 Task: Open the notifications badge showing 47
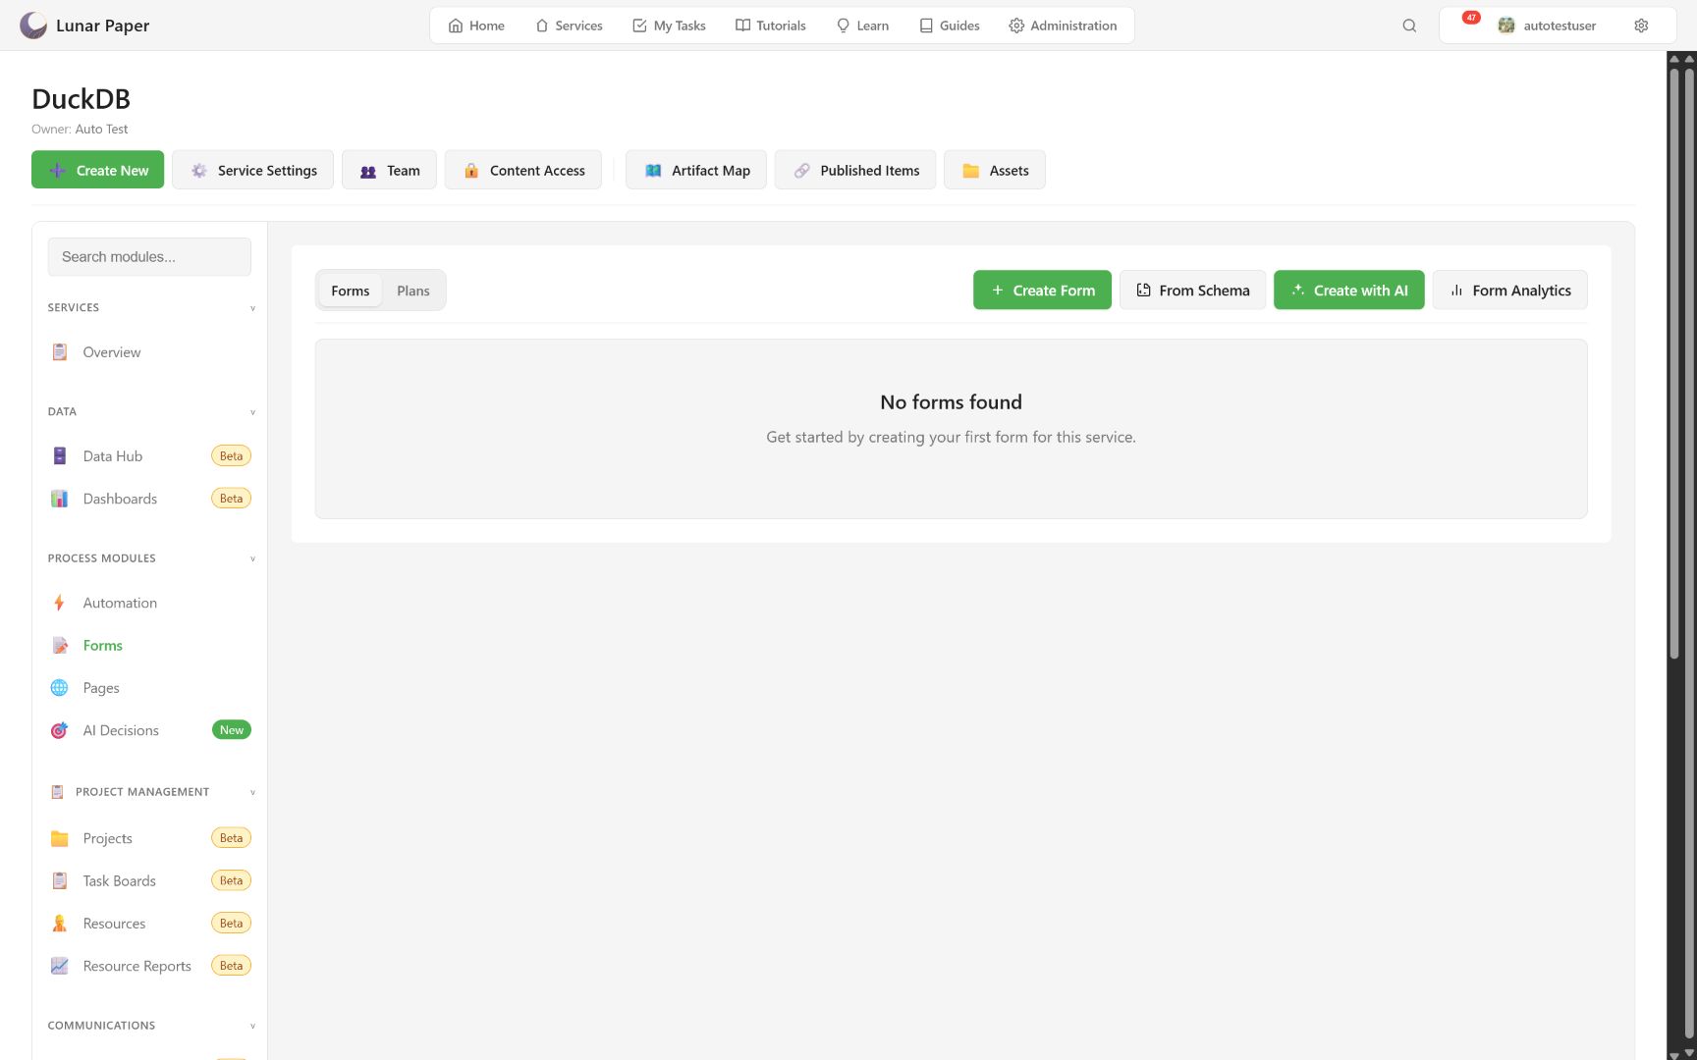[x=1471, y=18]
